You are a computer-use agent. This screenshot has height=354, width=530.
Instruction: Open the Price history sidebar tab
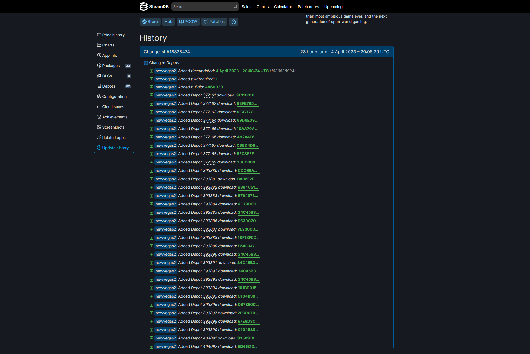pos(114,35)
